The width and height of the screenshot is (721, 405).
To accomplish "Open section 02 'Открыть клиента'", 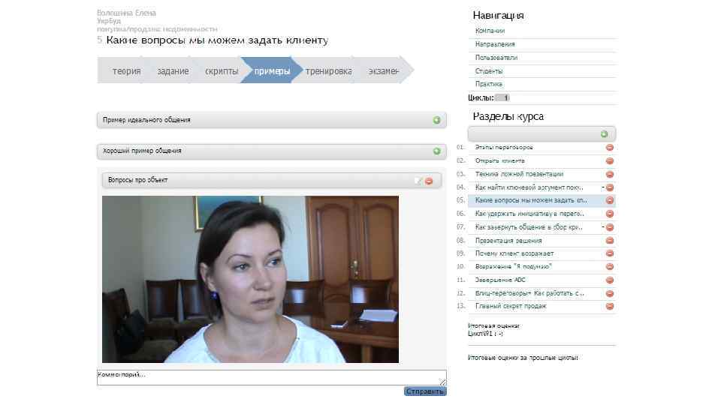I will coord(500,160).
